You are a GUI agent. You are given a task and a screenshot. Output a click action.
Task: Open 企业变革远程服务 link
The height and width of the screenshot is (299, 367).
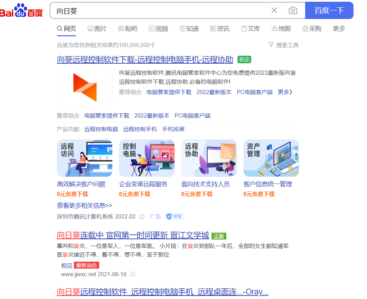coord(143,184)
